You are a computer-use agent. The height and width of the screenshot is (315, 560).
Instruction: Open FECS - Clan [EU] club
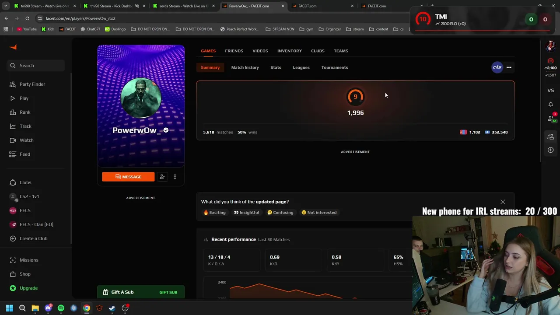[x=31, y=224]
